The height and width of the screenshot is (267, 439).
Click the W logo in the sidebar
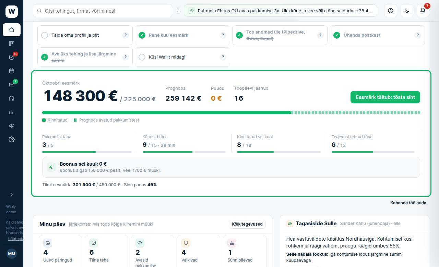12,12
